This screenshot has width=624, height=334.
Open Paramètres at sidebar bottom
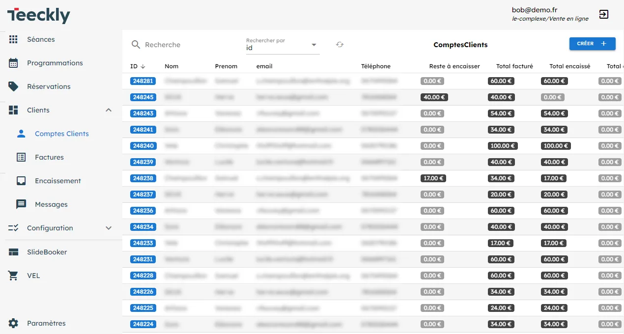point(46,323)
